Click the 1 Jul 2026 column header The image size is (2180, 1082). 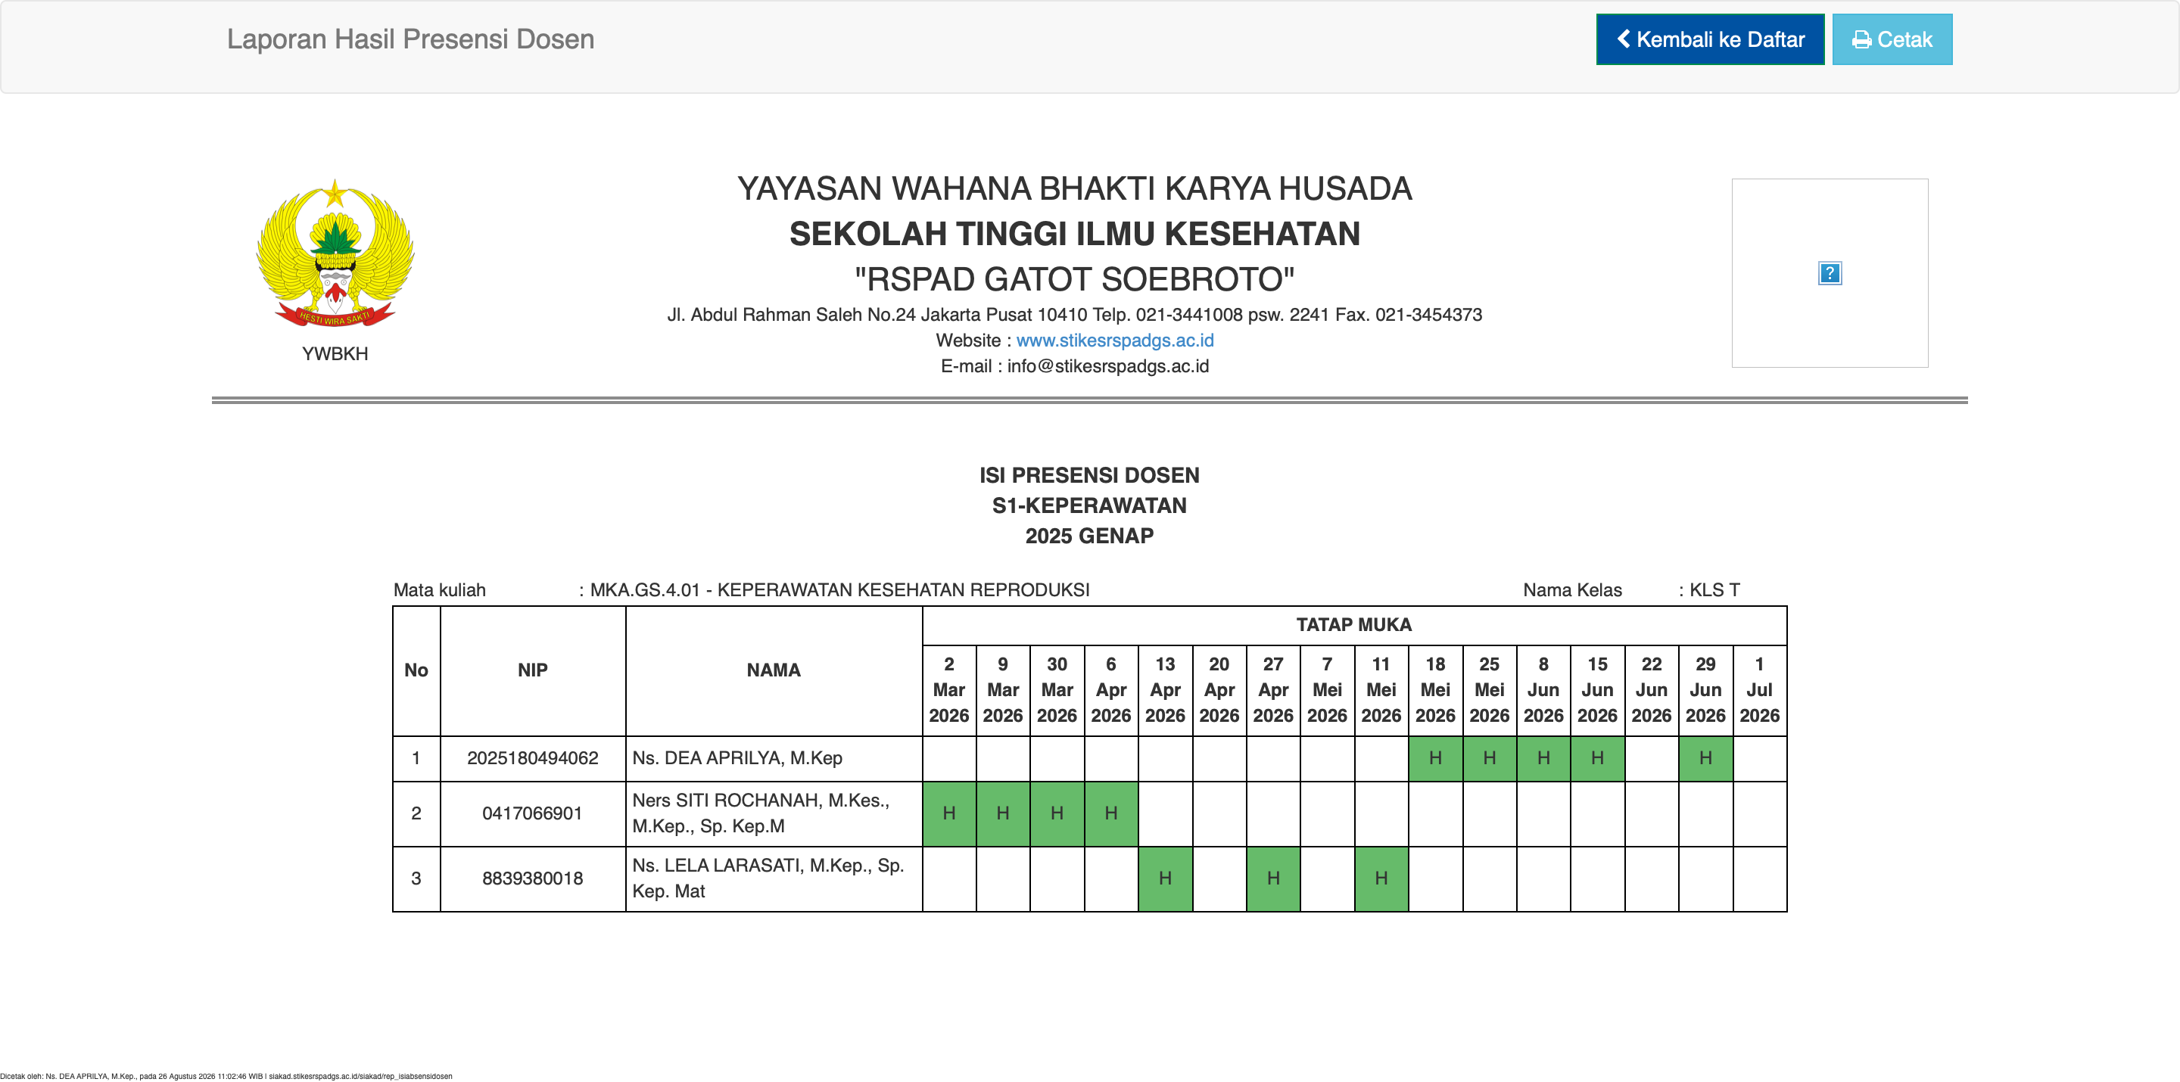pos(1759,690)
